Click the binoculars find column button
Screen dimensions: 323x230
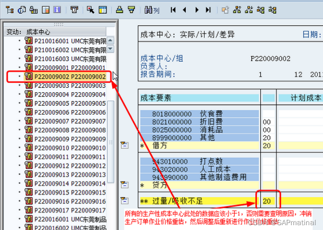click(x=152, y=10)
